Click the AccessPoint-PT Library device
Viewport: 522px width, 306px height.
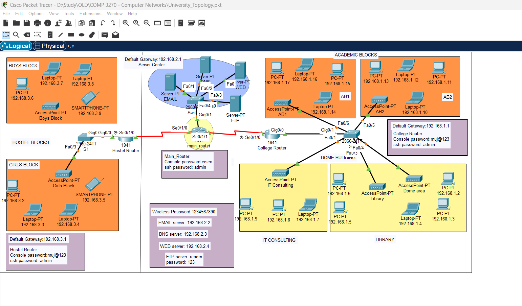pos(377,187)
